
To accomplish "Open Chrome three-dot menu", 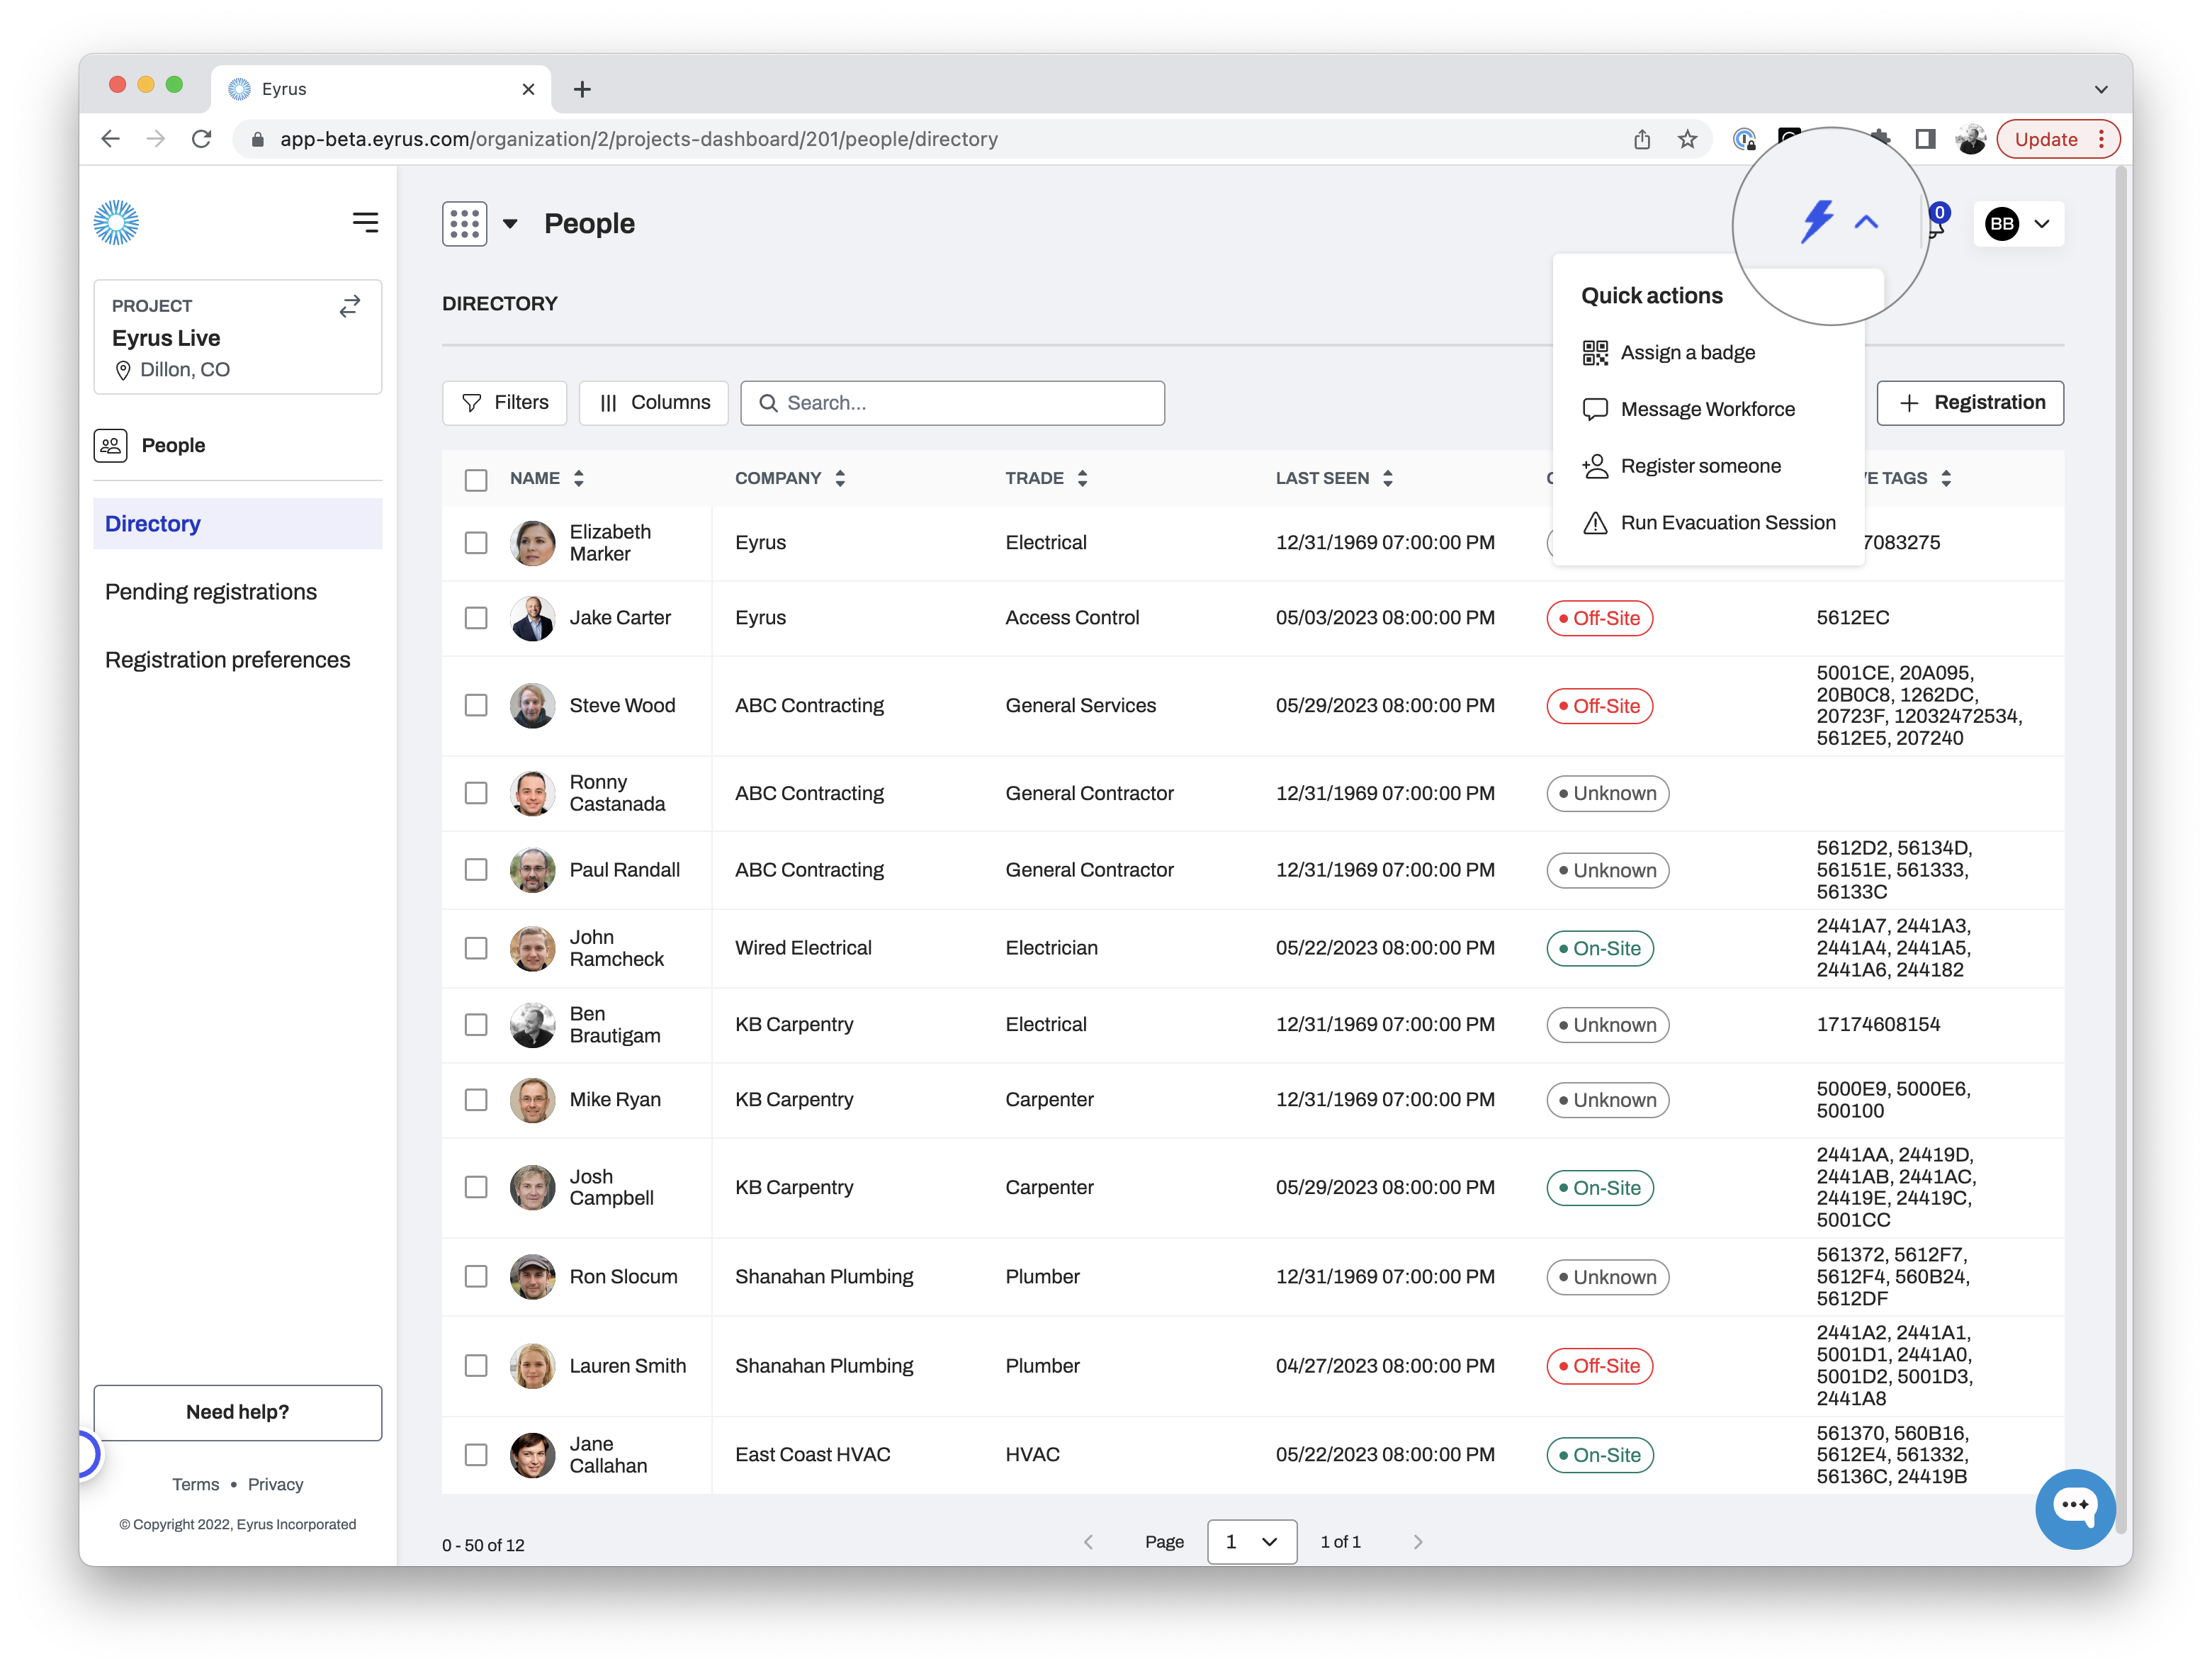I will [2101, 139].
